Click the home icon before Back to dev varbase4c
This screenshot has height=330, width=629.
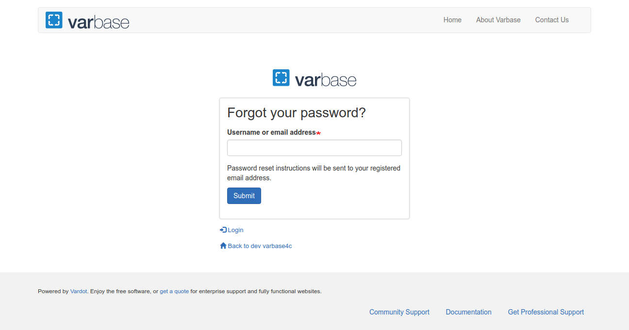tap(223, 246)
